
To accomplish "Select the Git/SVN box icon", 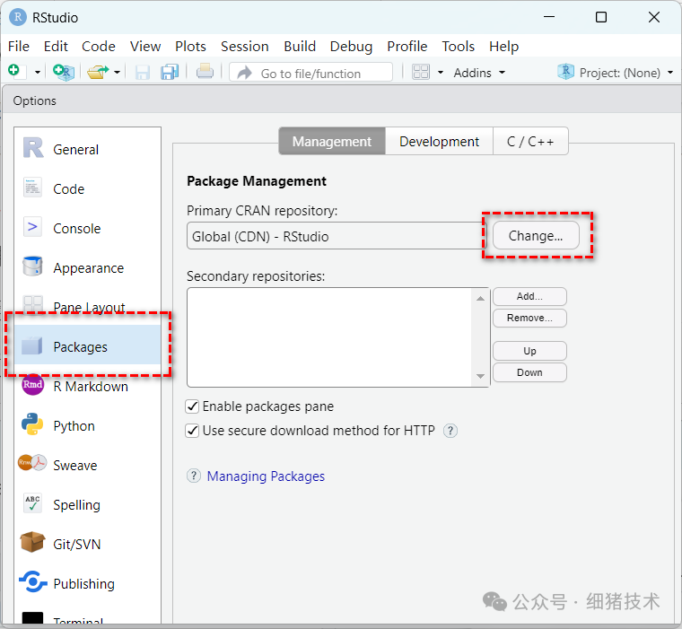I will tap(32, 542).
